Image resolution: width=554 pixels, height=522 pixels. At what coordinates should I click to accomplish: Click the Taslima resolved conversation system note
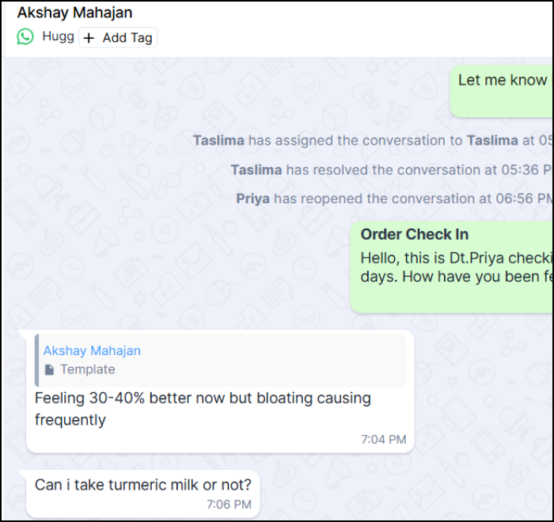coord(392,170)
